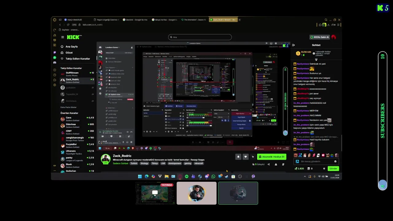This screenshot has width=393, height=221.
Task: Open gulbakim offline channel
Action: coord(77,87)
